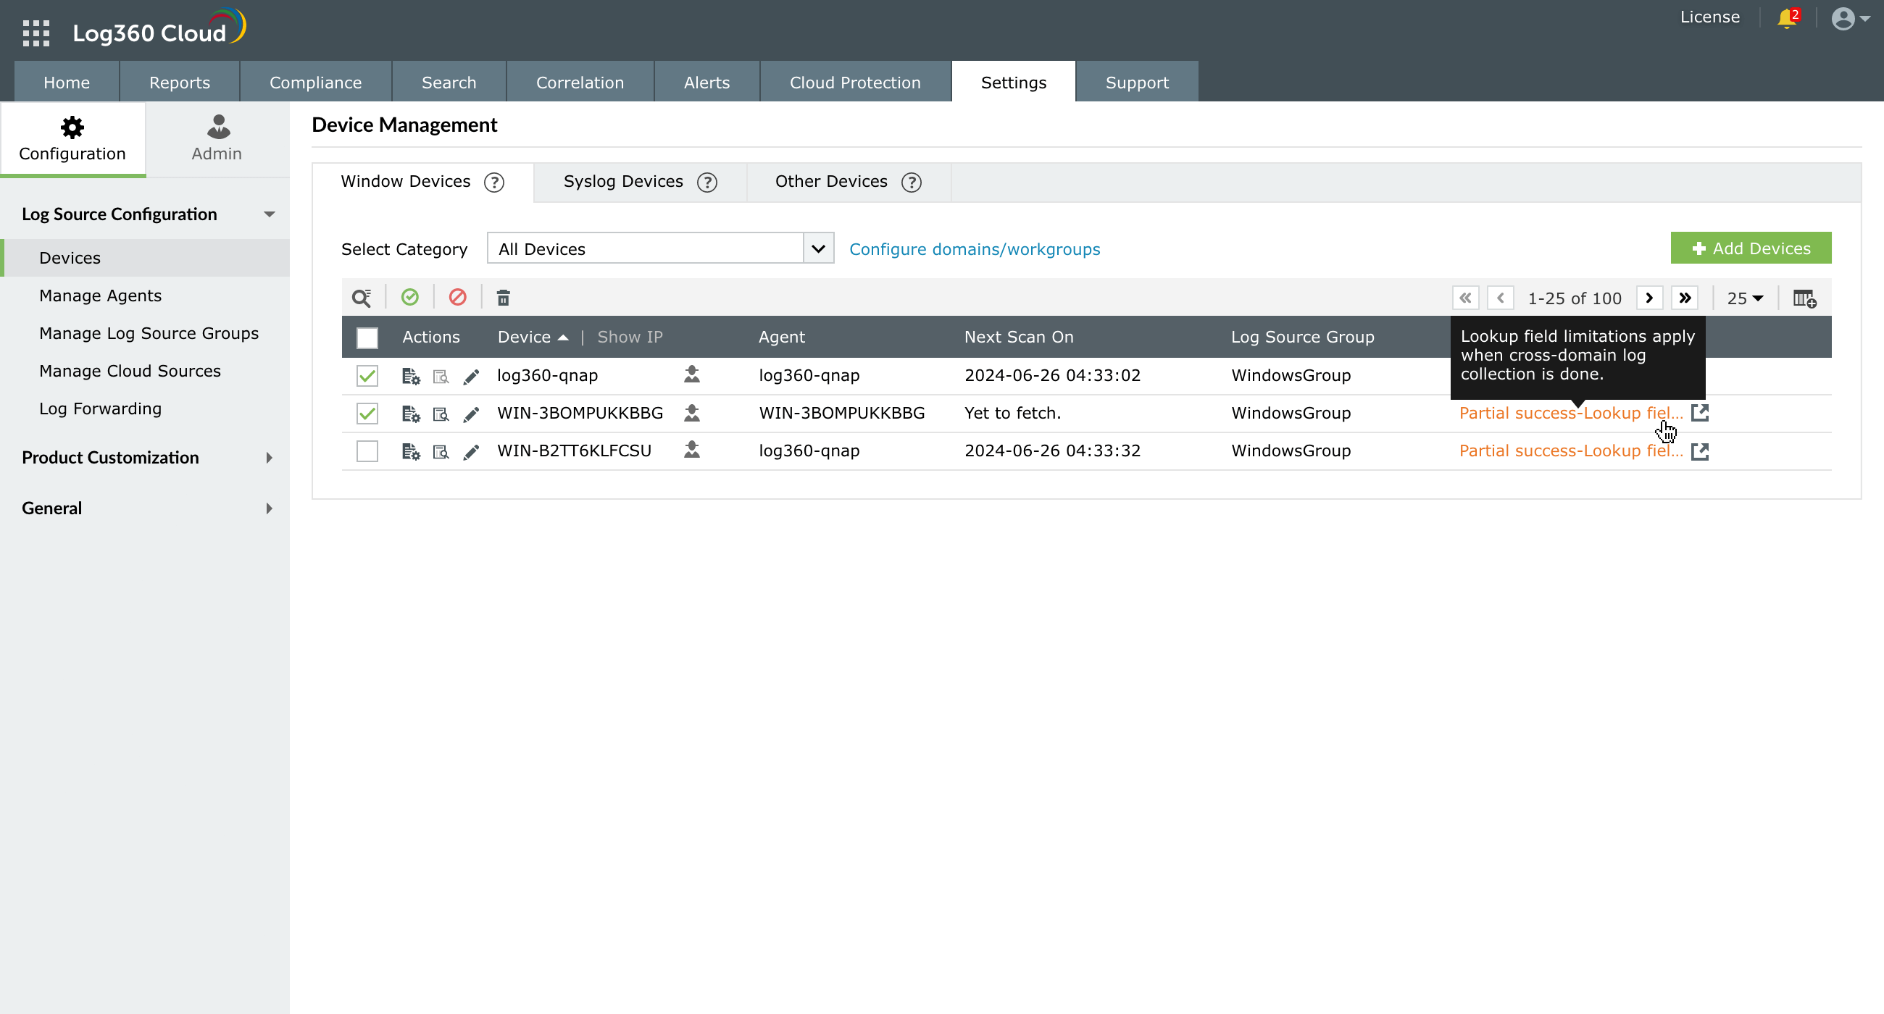1884x1014 pixels.
Task: Open the status popout icon for WIN-B2TT6KLFCSU
Action: click(x=1700, y=451)
